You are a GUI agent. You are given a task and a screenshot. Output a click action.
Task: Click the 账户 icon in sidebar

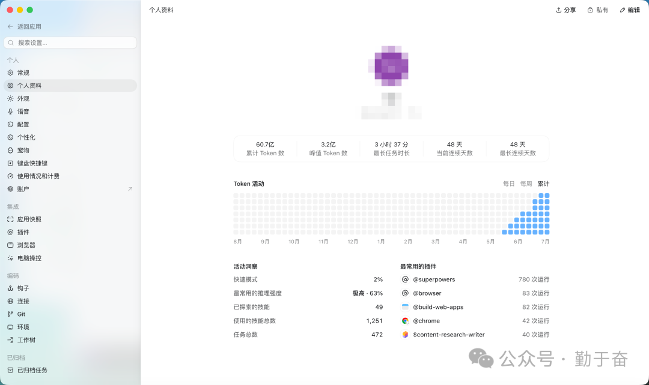point(10,189)
